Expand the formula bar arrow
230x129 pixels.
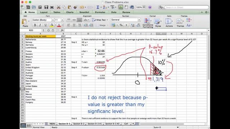(x=208, y=30)
